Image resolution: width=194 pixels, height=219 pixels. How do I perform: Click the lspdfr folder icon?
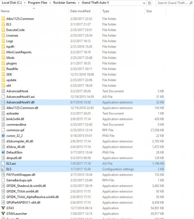[x=3, y=46]
